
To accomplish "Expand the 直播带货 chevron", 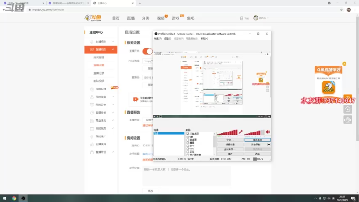I will (113, 152).
